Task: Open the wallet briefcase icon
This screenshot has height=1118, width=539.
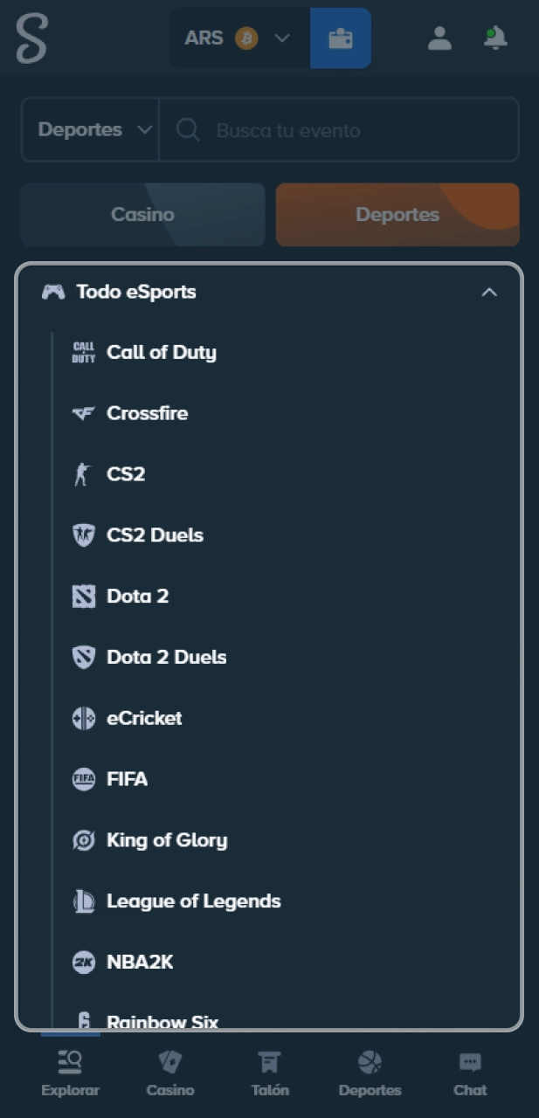Action: 341,38
